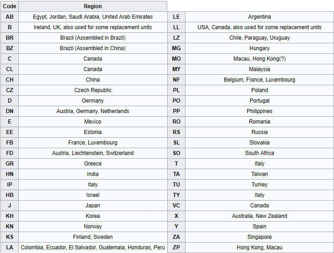Click the USA, Canada replacement units cell
The height and width of the screenshot is (253, 334).
pos(260,27)
